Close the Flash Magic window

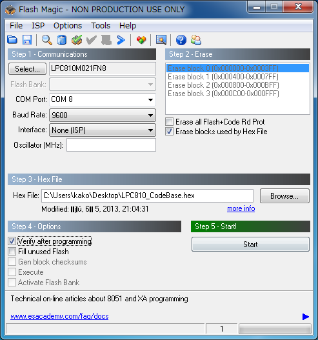point(299,6)
